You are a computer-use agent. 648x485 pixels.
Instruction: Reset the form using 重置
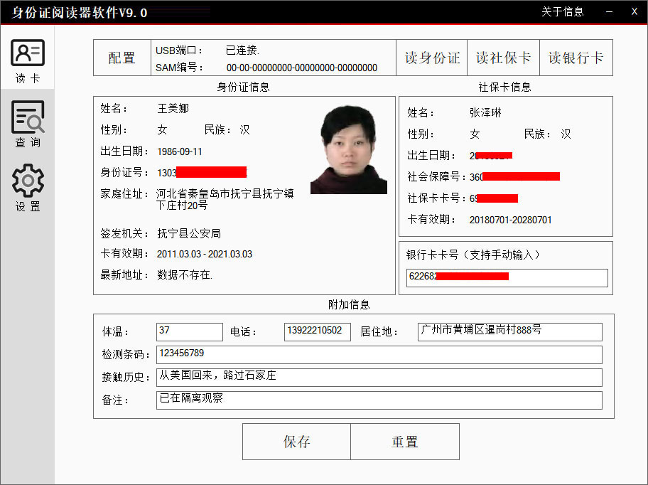(x=405, y=441)
